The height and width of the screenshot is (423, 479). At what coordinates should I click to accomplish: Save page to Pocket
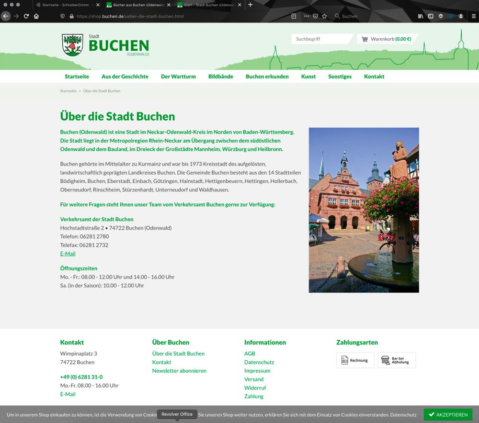[x=315, y=16]
